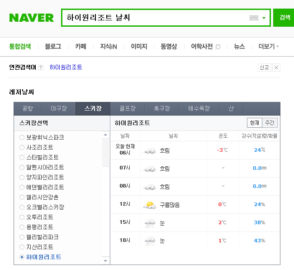Click the help question-mark icon by 연관검색어
Image resolution: width=294 pixels, height=270 pixels.
click(41, 67)
